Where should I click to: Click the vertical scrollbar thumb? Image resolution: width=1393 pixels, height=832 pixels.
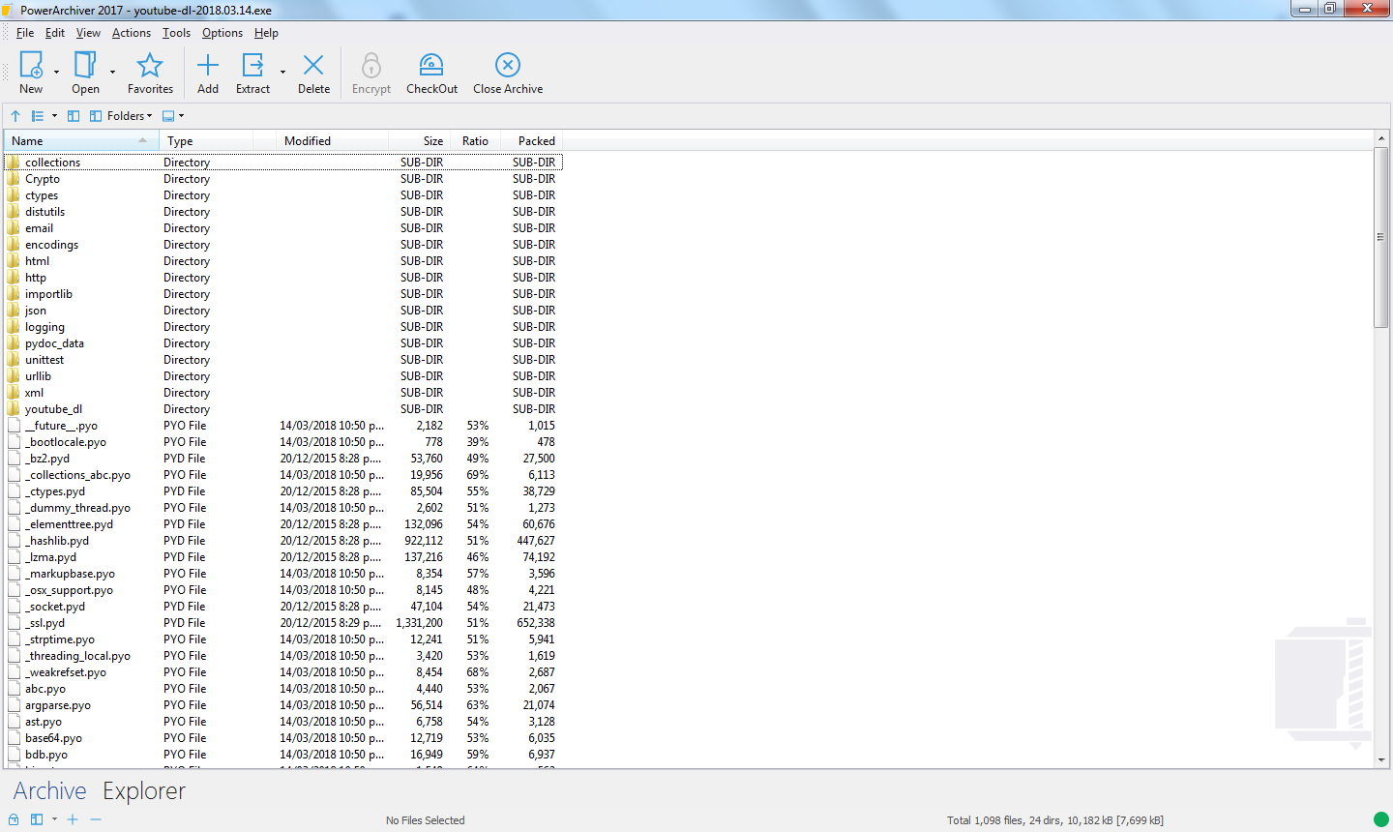click(1381, 237)
